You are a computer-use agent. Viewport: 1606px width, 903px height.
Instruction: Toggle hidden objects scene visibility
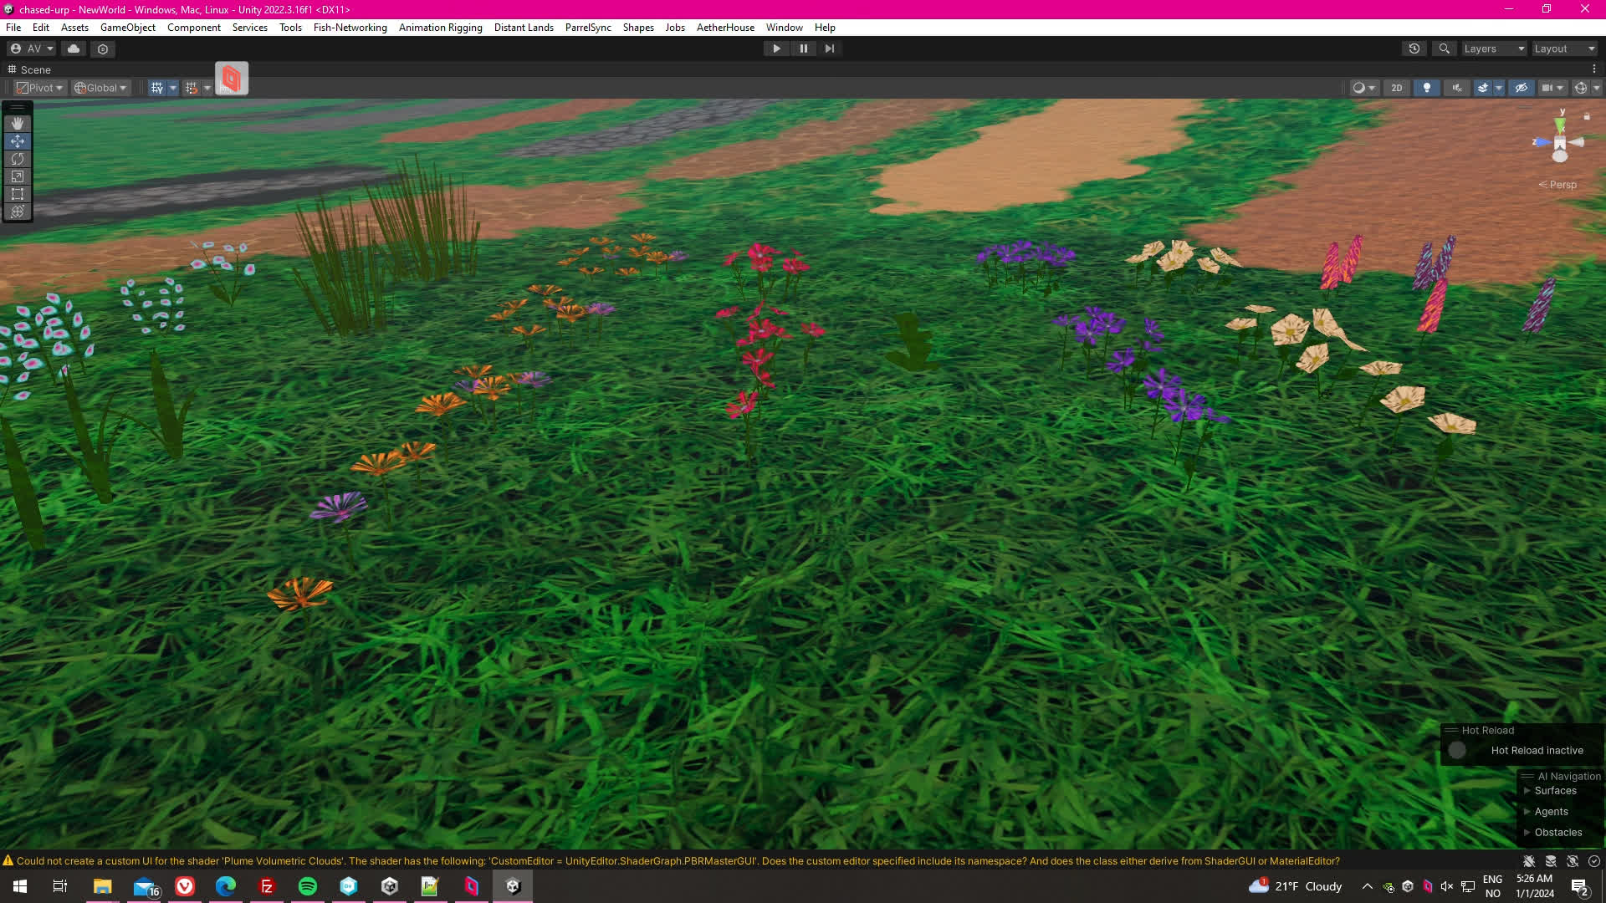click(1522, 88)
